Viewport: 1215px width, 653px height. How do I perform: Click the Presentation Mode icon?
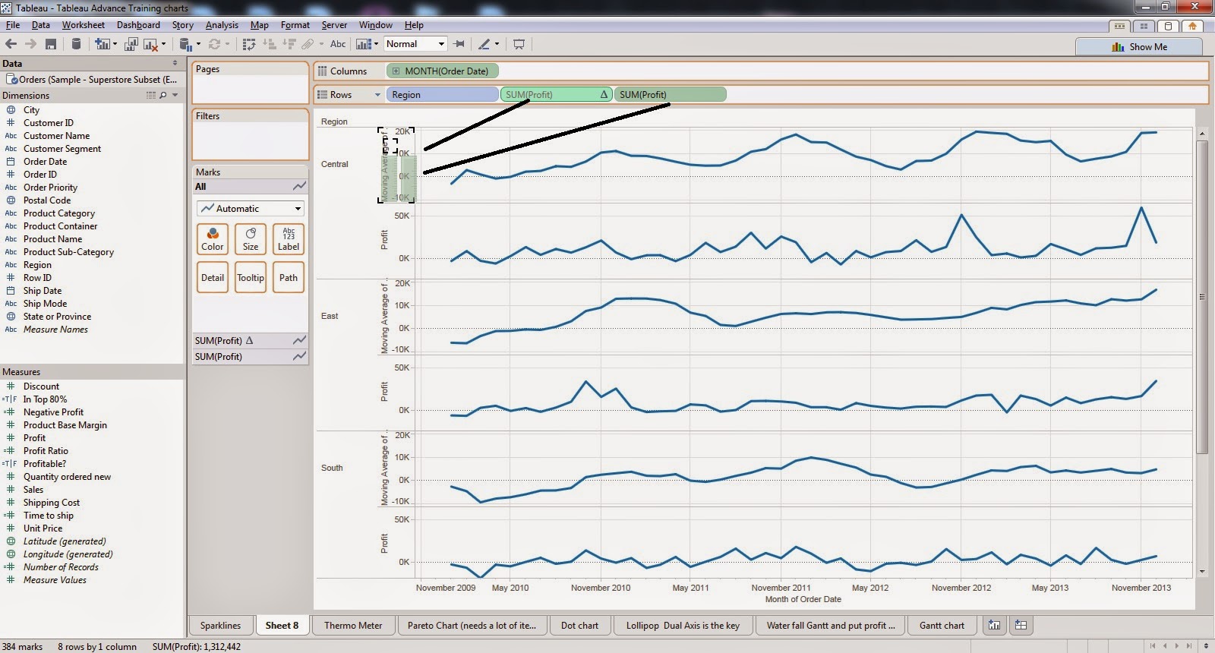519,44
